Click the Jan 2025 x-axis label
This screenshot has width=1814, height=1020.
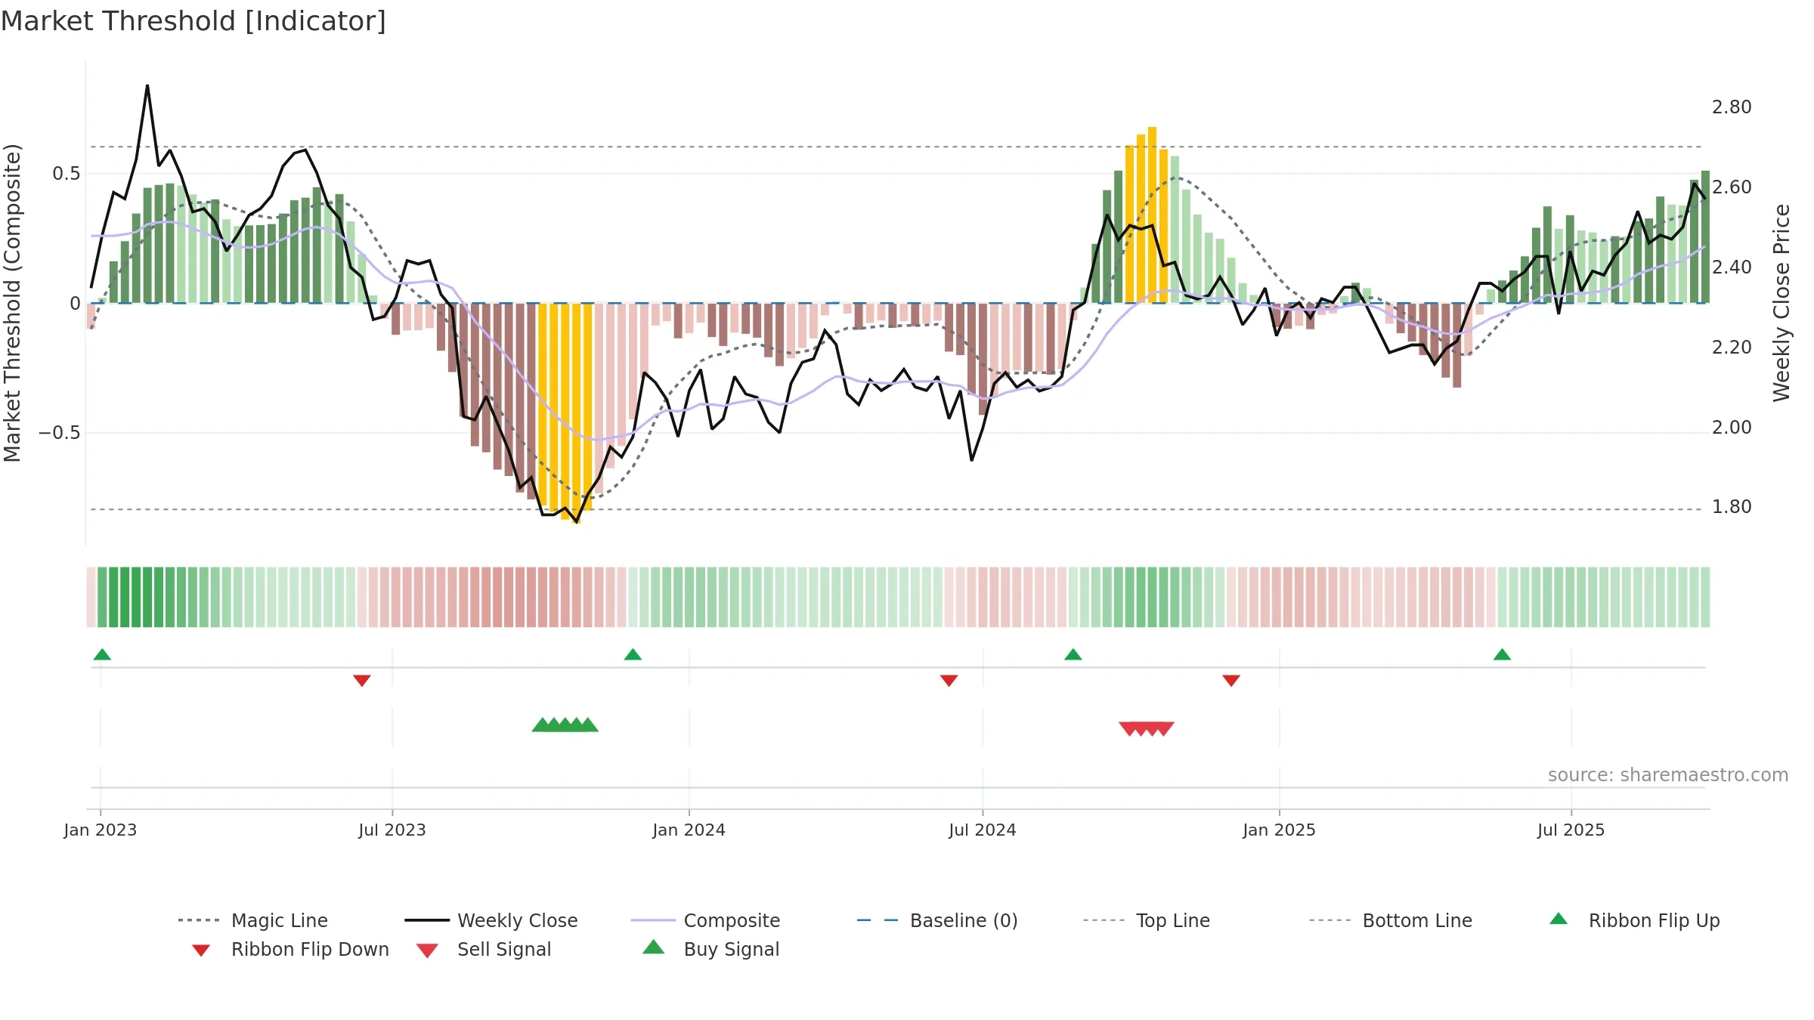coord(1280,830)
